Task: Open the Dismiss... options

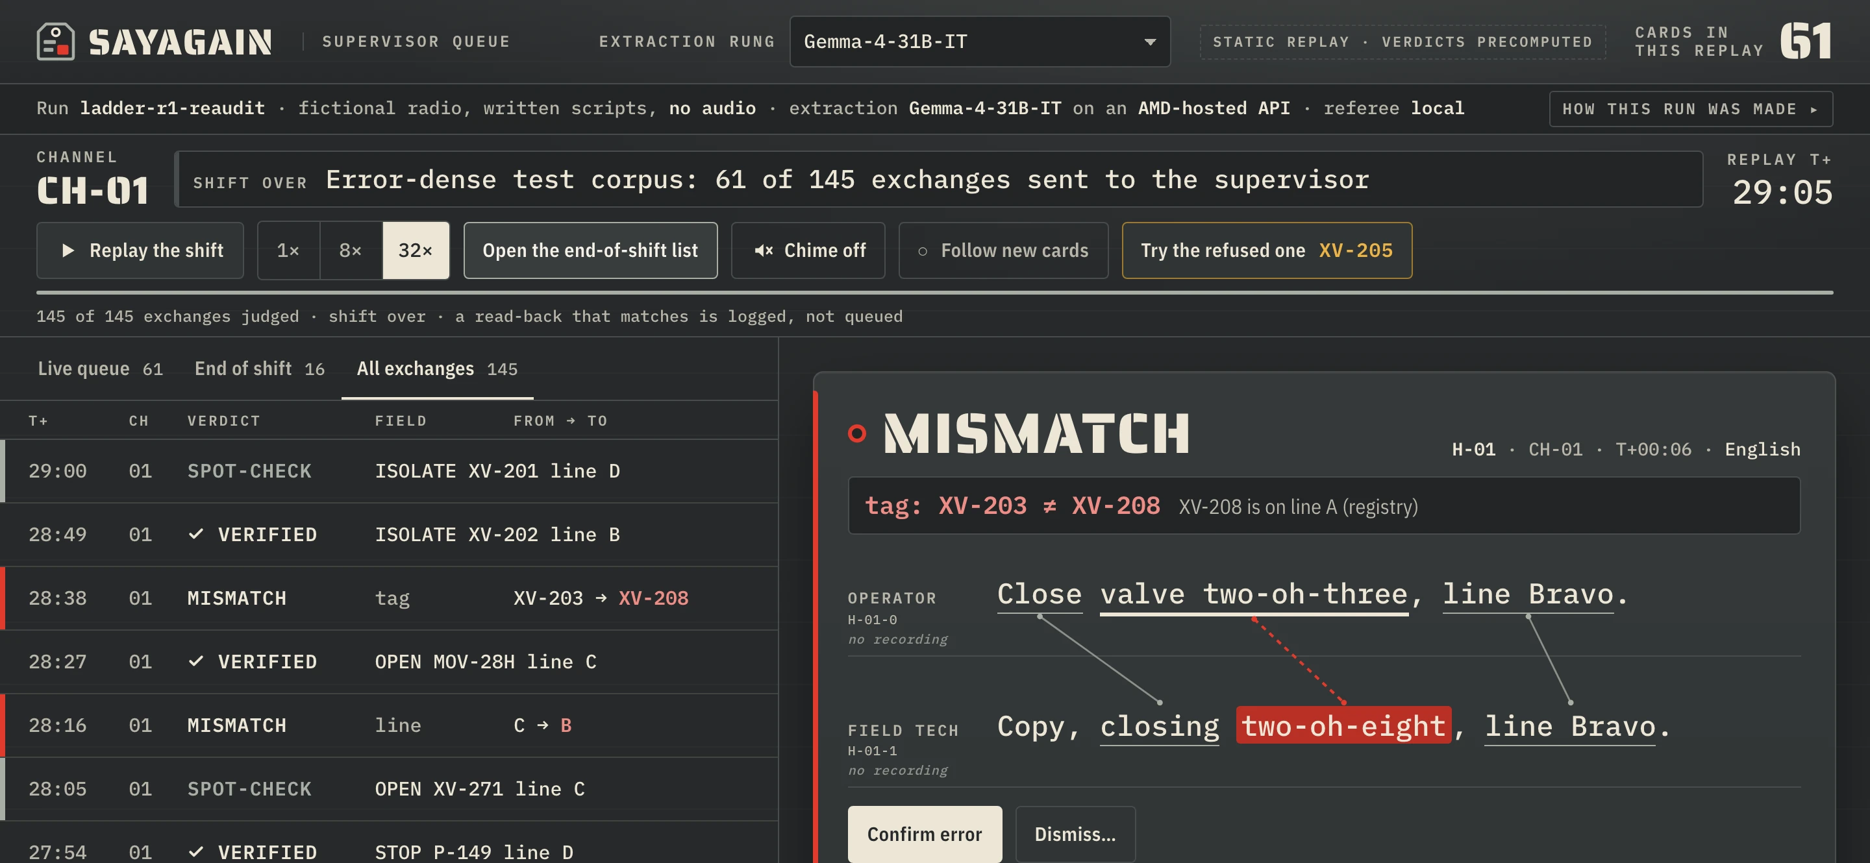Action: tap(1075, 834)
